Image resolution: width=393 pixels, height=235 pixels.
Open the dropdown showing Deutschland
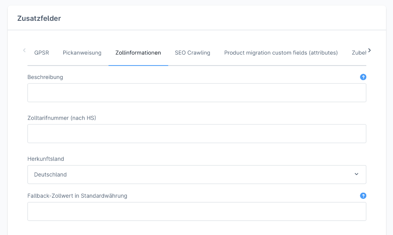[196, 175]
